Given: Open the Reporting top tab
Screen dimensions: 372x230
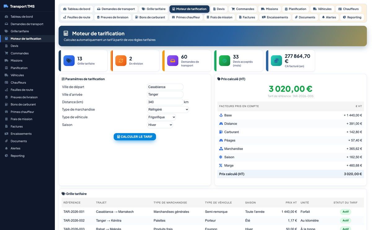Looking at the screenshot, I should tap(352, 17).
